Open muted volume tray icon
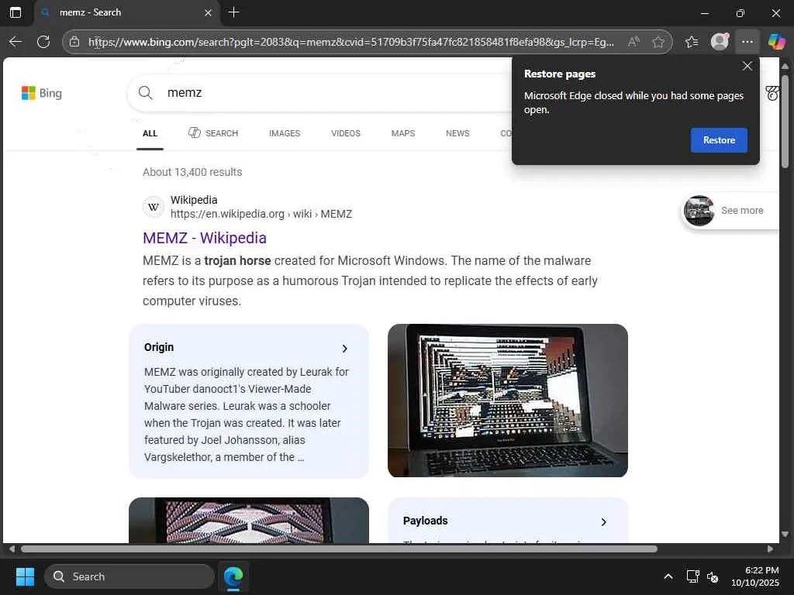Image resolution: width=794 pixels, height=595 pixels. click(x=713, y=576)
